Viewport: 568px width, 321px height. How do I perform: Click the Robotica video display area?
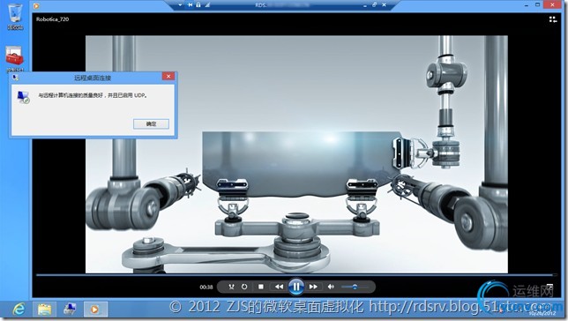pyautogui.click(x=296, y=154)
